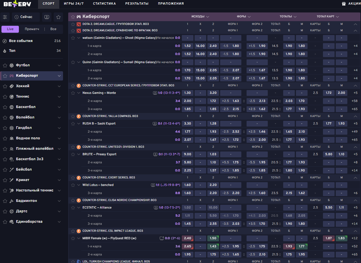Select odds 5.50 for ECSTATIC Карты Б
This screenshot has width=361, height=263.
click(329, 207)
